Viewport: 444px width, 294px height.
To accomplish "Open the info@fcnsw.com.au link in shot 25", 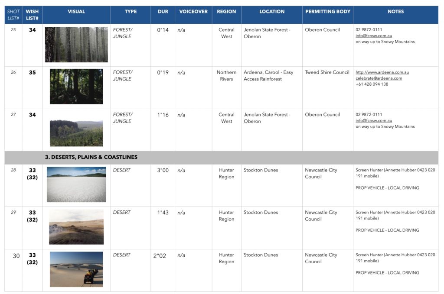I will tap(374, 36).
